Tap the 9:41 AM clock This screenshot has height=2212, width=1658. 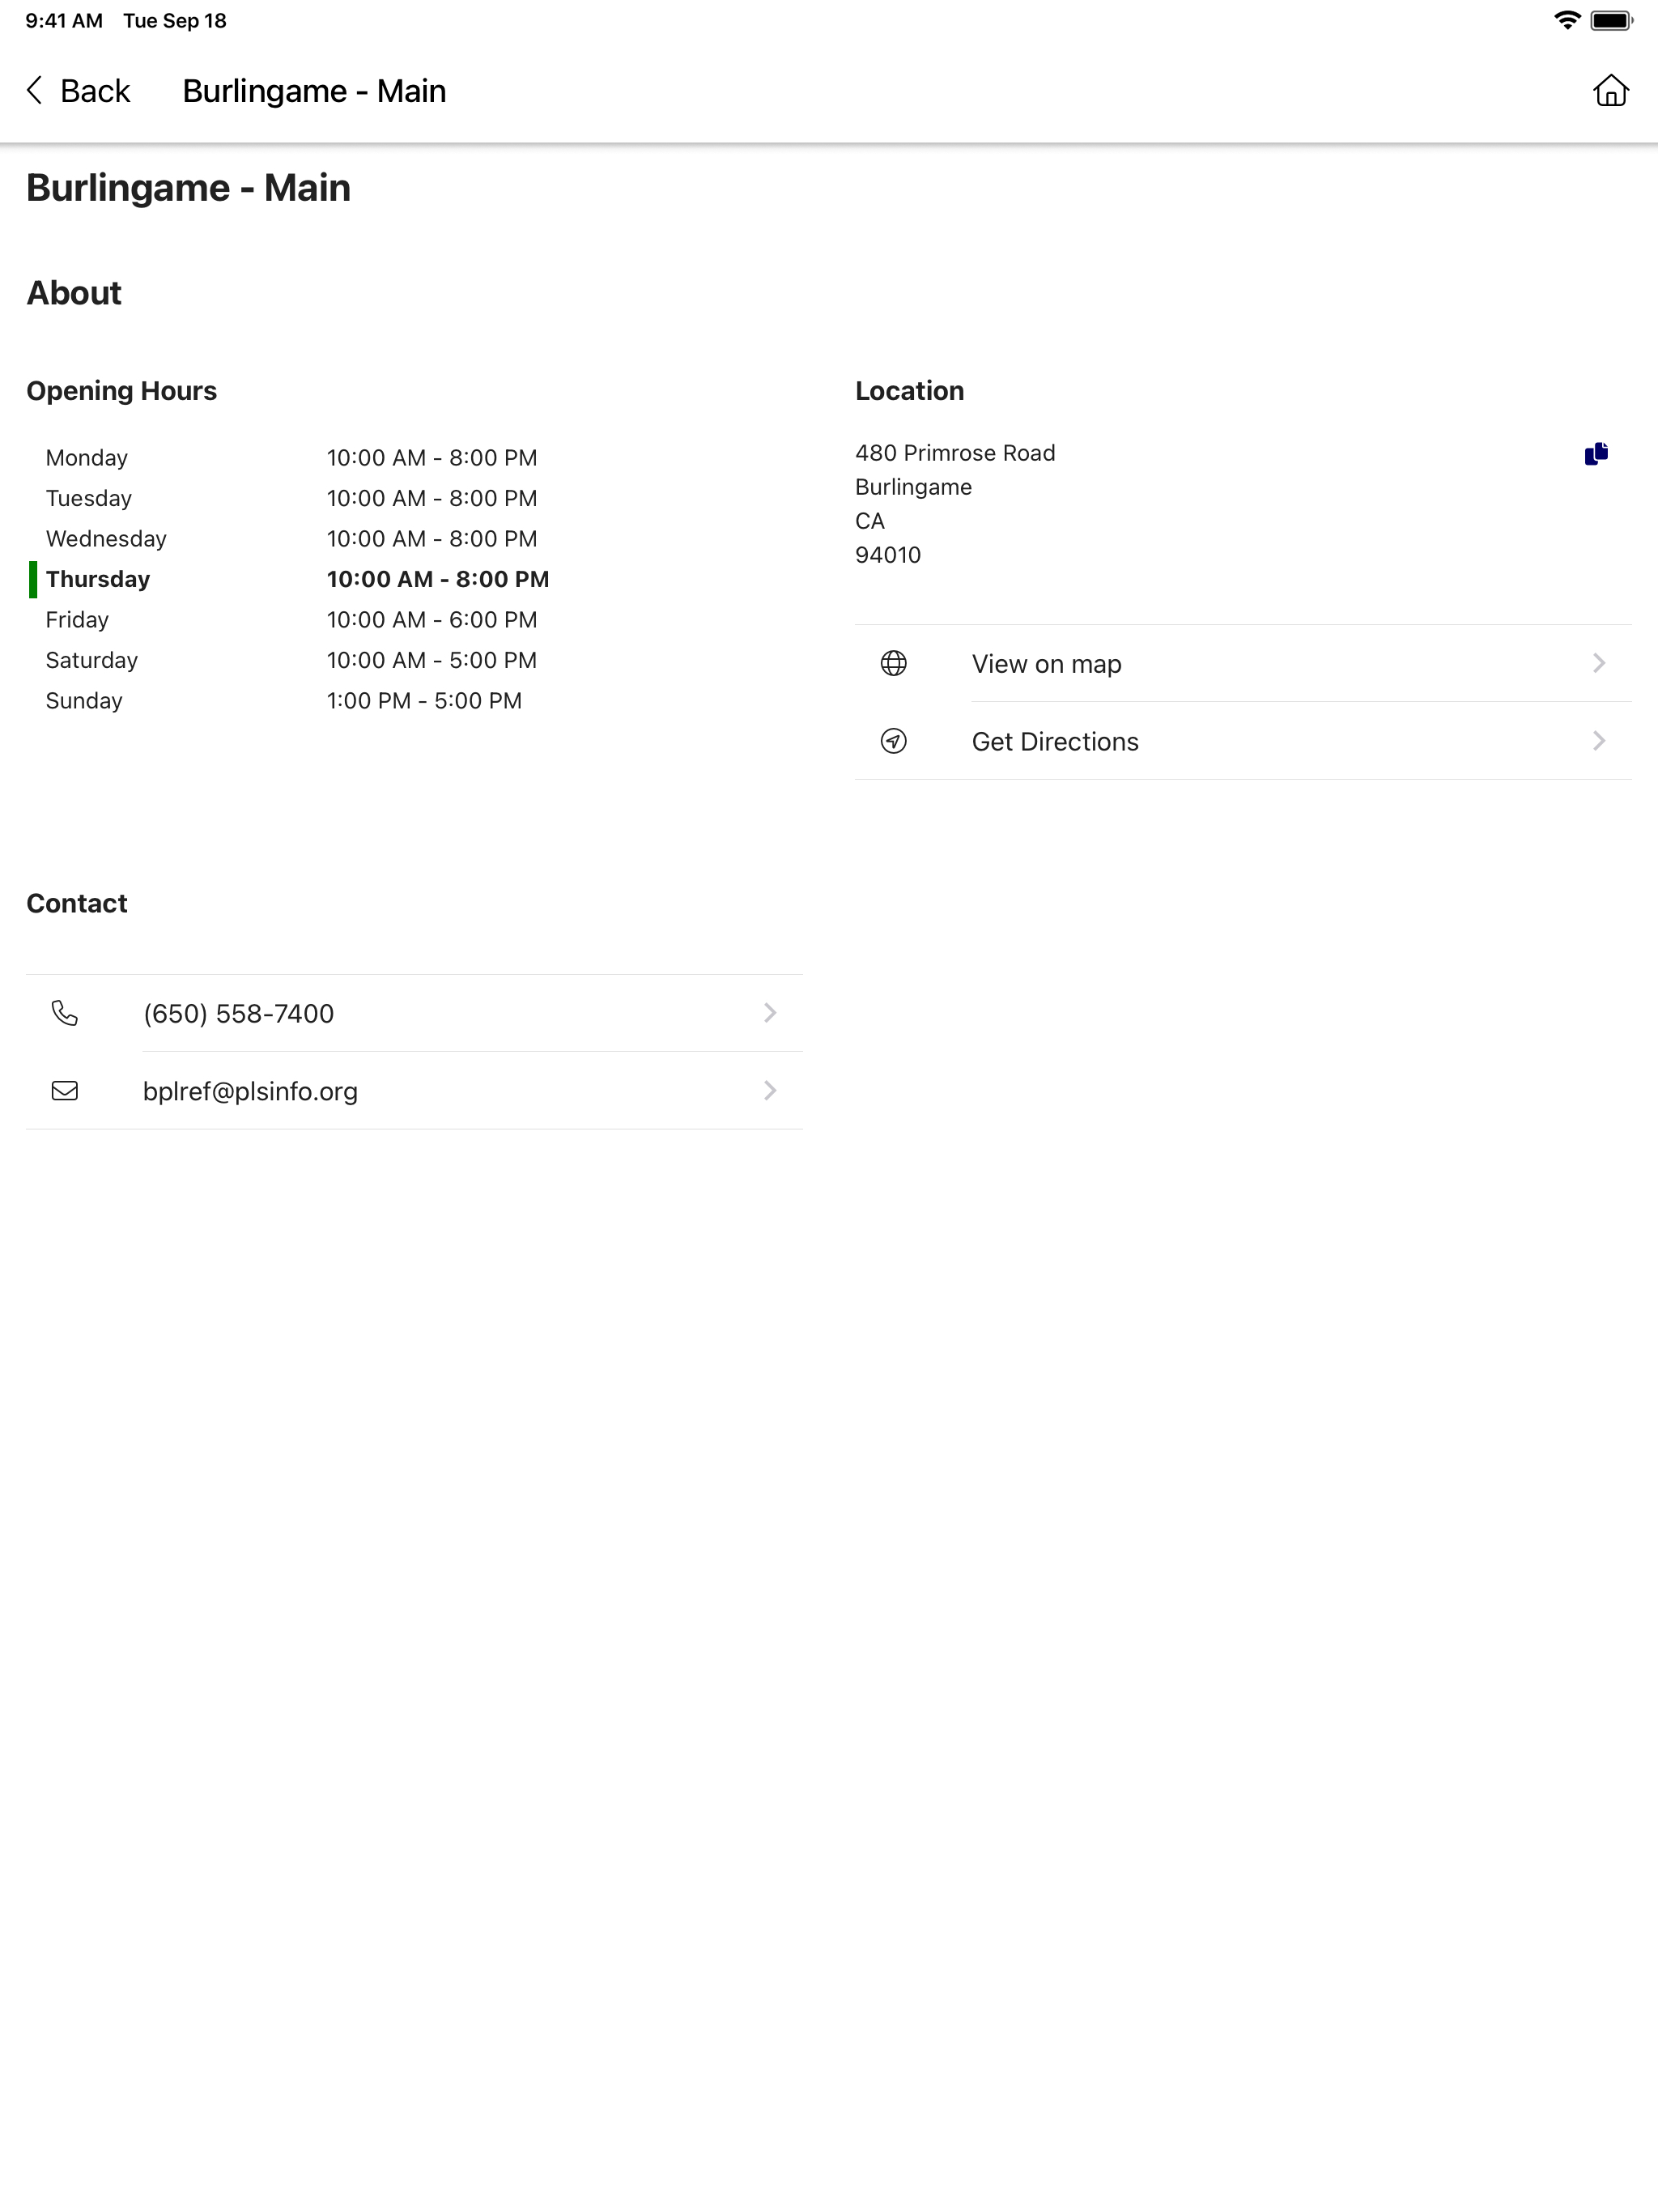coord(64,21)
